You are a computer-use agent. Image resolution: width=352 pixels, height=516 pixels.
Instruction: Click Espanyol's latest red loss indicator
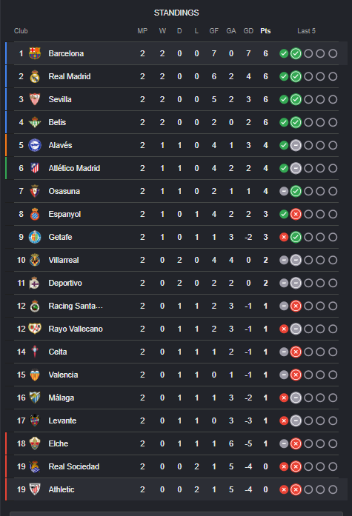coord(296,214)
